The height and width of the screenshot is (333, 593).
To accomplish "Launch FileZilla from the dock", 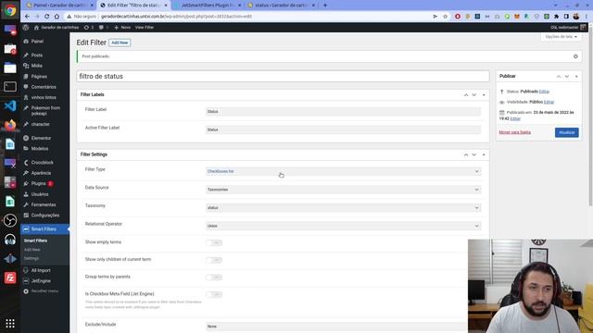I will 10,277.
